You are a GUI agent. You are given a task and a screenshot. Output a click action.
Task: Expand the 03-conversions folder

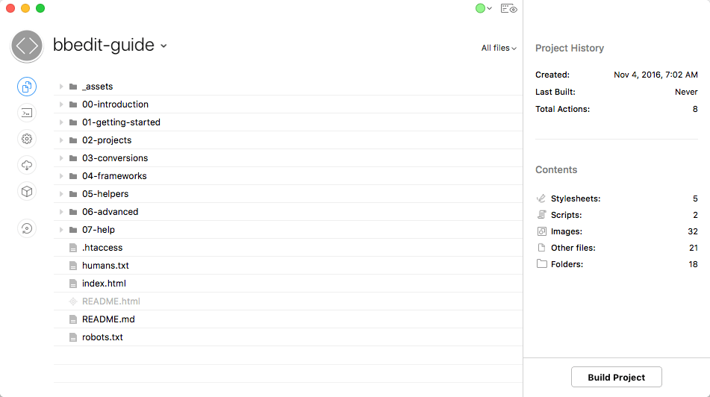[x=60, y=158]
